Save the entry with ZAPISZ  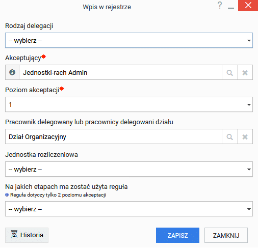tap(177, 235)
